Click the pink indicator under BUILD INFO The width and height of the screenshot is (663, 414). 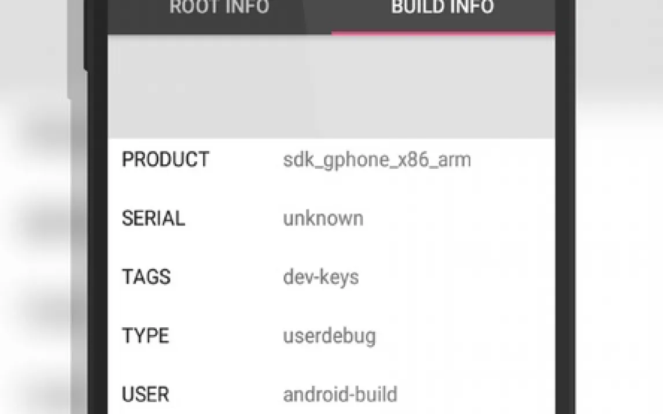click(443, 33)
